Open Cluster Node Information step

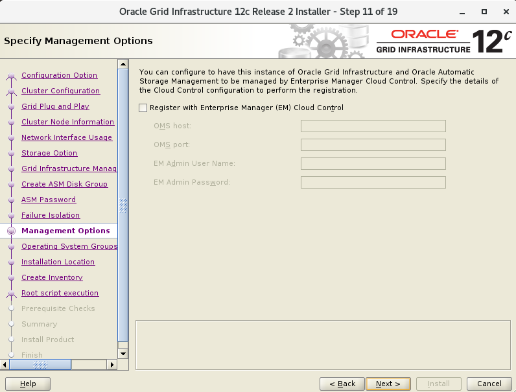tap(67, 122)
